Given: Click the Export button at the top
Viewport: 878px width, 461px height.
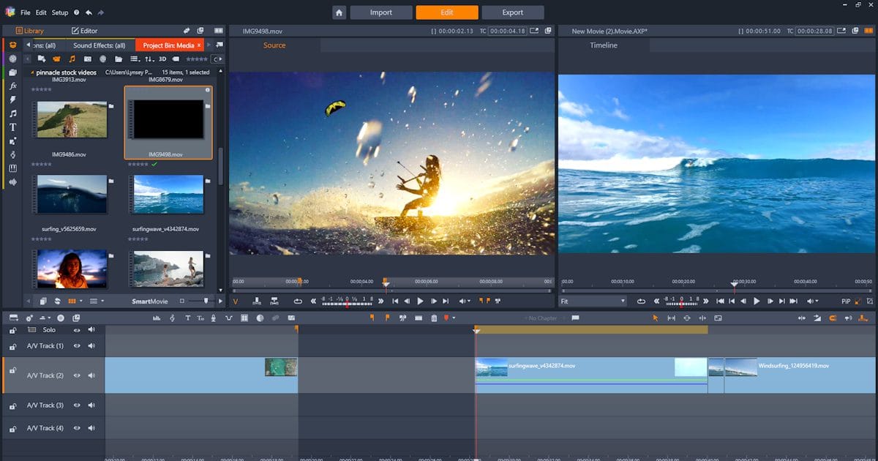Looking at the screenshot, I should tap(513, 12).
